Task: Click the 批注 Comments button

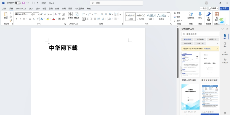Action: pyautogui.click(x=204, y=8)
